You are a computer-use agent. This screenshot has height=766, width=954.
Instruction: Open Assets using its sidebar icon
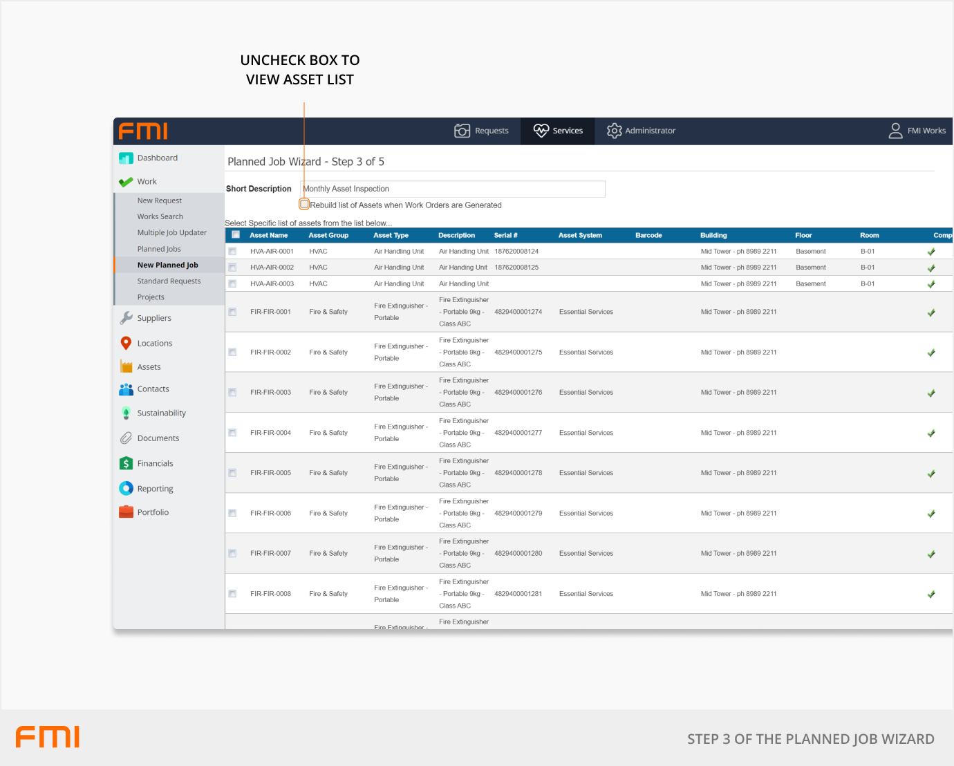126,367
